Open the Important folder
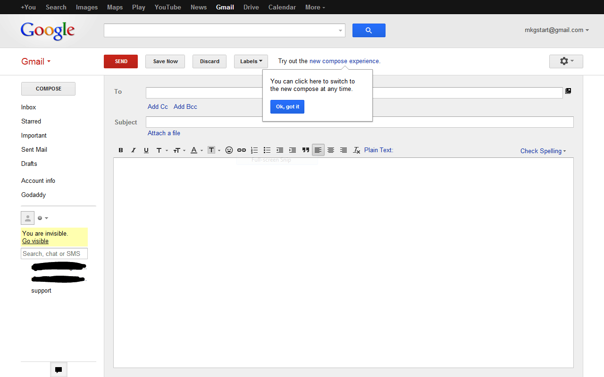 pos(34,136)
